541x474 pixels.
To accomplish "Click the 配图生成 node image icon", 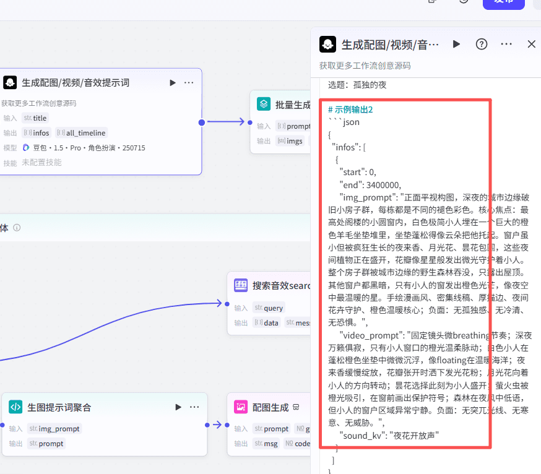I will pyautogui.click(x=241, y=407).
